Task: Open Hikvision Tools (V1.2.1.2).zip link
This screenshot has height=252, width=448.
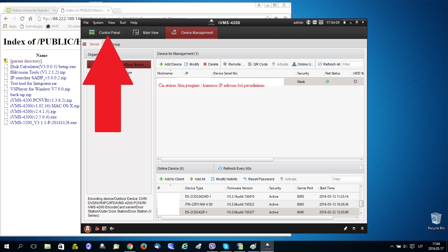Action: point(38,72)
